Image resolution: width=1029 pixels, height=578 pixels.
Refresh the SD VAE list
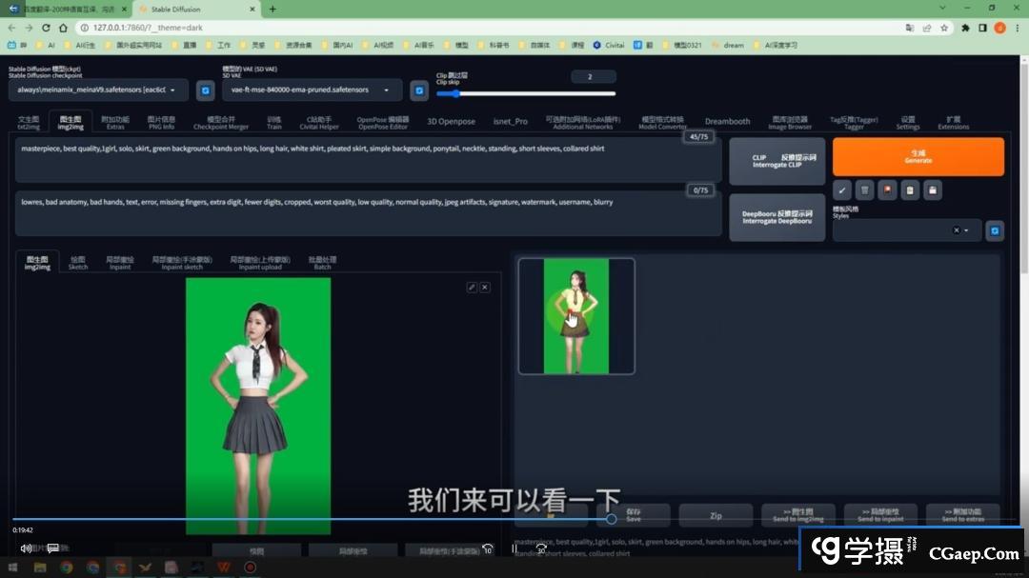pos(418,90)
